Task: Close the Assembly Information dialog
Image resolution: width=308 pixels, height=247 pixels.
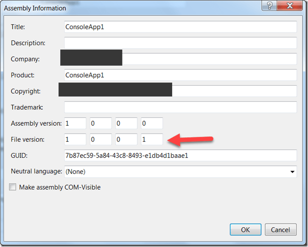Action: click(x=290, y=6)
